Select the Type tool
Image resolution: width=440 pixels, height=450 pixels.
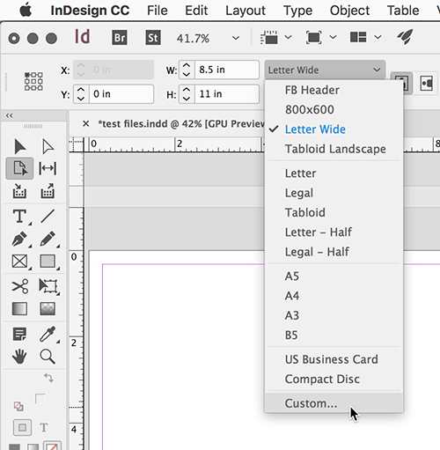point(19,216)
